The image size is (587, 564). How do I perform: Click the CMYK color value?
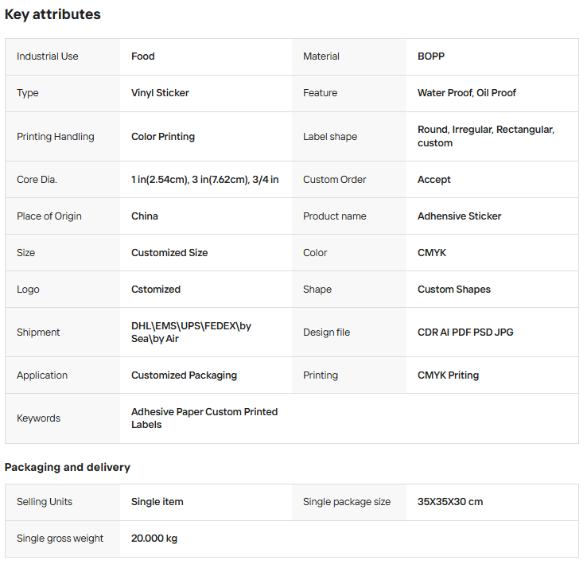[x=432, y=253]
